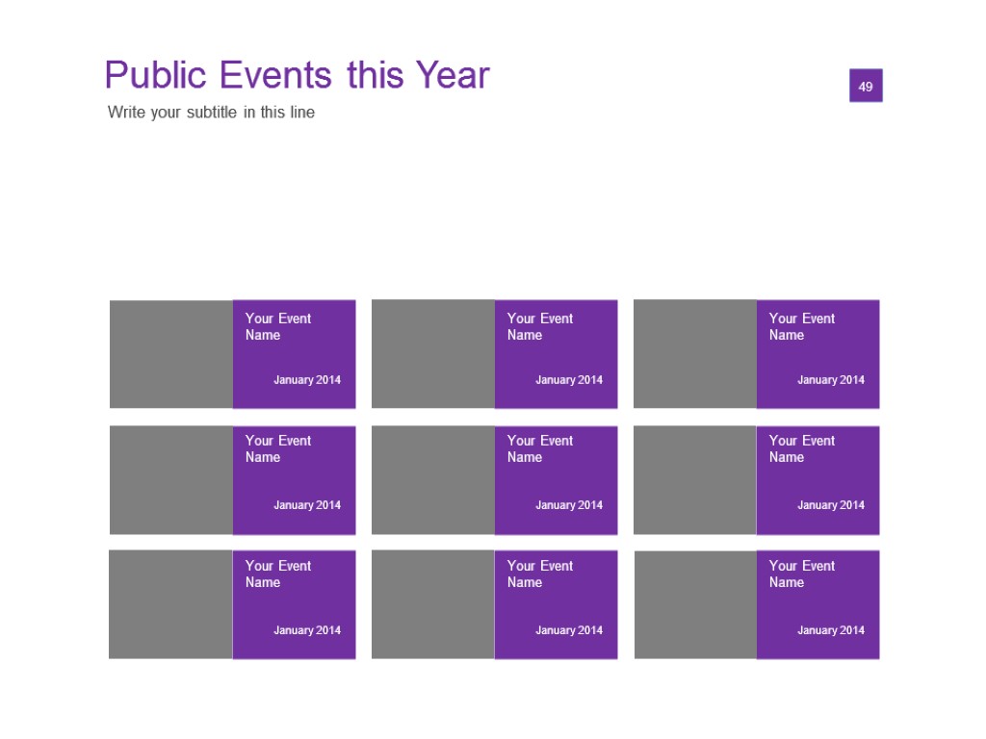The image size is (986, 739).
Task: Click "Your Event Name" in the top-left card
Action: coord(277,327)
